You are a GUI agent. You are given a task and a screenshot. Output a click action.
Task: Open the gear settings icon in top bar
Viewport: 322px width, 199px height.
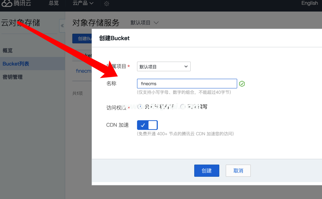click(107, 4)
